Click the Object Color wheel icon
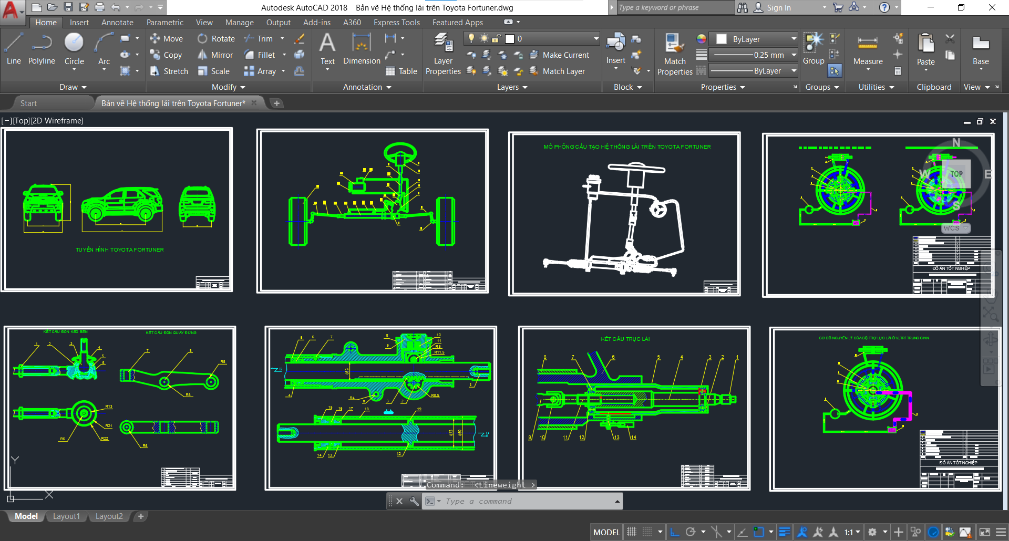This screenshot has height=541, width=1009. pos(701,39)
